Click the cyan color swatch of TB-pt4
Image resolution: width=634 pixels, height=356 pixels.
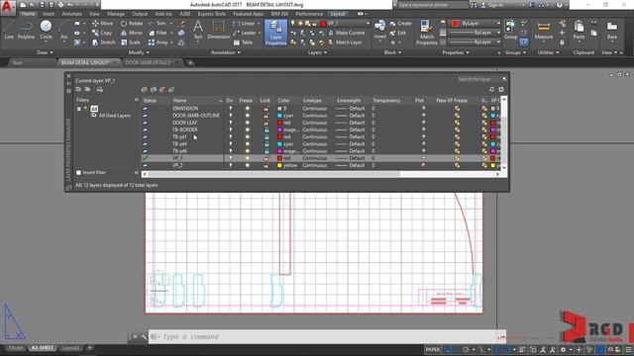279,144
